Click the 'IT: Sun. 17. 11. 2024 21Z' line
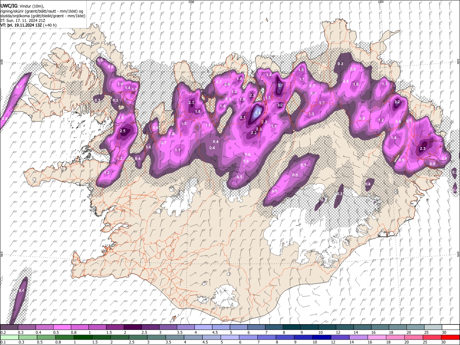 click(x=23, y=20)
